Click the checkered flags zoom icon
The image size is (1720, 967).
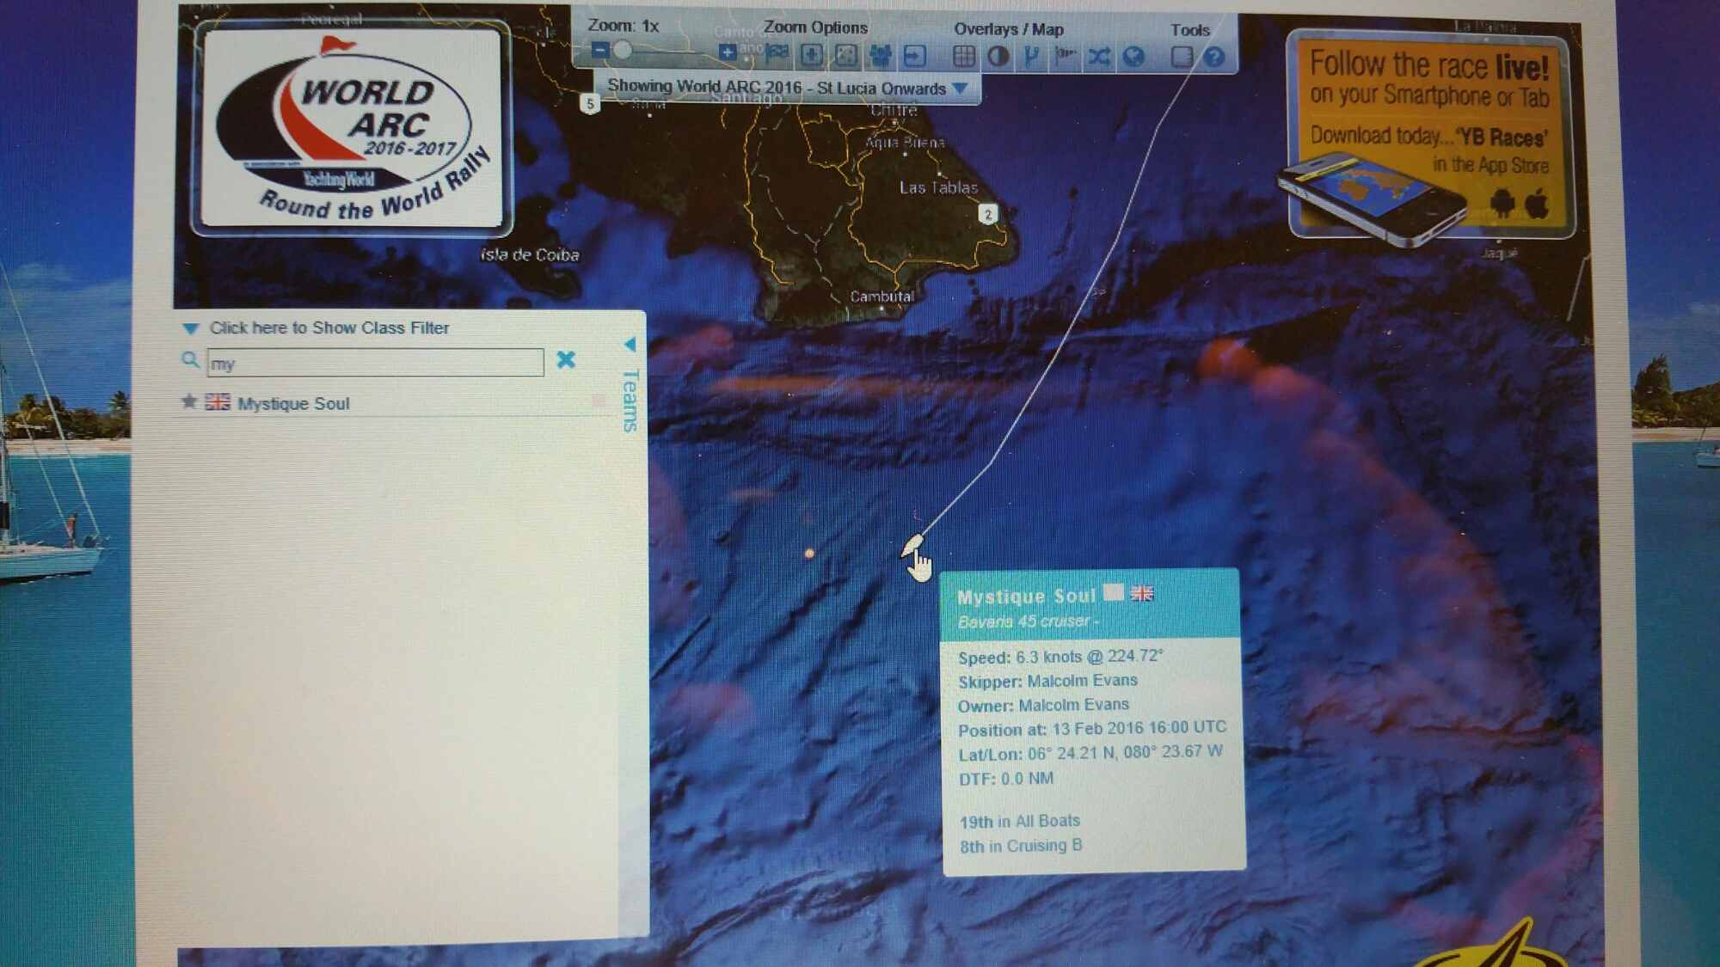(x=777, y=54)
